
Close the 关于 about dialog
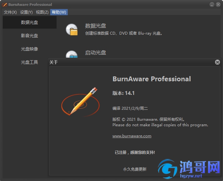[x=217, y=62]
